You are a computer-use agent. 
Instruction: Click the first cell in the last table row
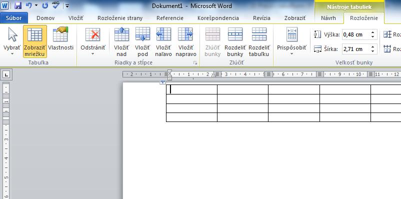coord(191,117)
